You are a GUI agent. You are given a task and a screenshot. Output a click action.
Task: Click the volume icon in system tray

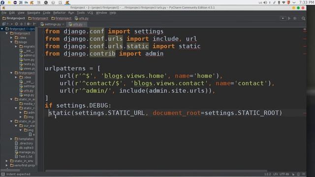pos(265,2)
